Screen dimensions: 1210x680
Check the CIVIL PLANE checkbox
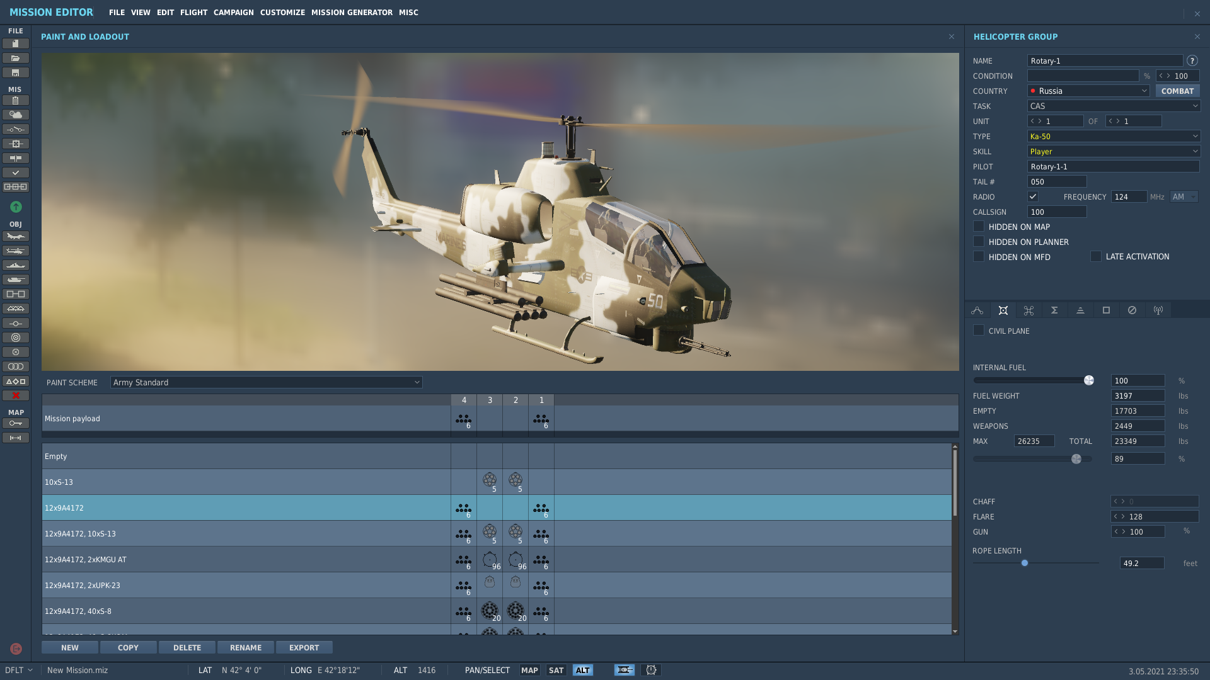point(979,330)
